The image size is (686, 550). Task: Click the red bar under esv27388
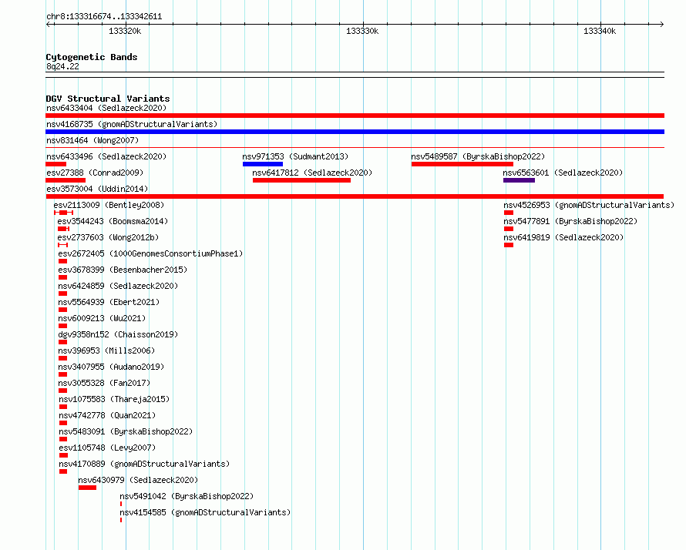[x=66, y=180]
